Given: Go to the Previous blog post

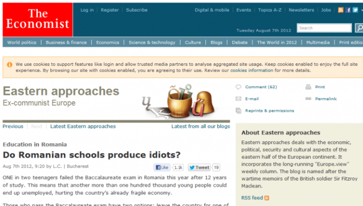Looking at the screenshot, I should [13, 126].
